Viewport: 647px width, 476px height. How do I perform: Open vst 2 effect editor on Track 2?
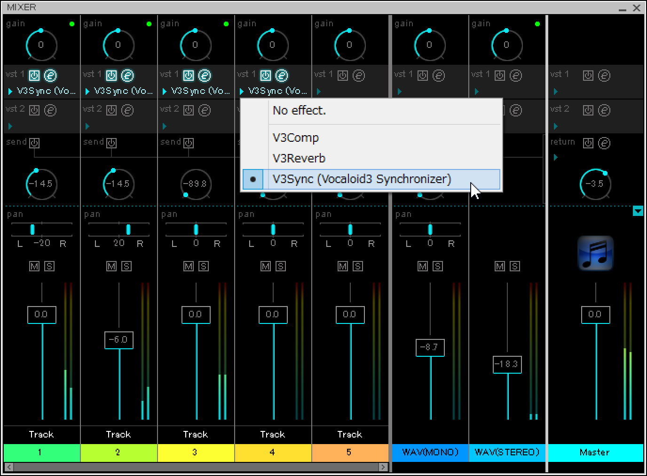coord(127,110)
